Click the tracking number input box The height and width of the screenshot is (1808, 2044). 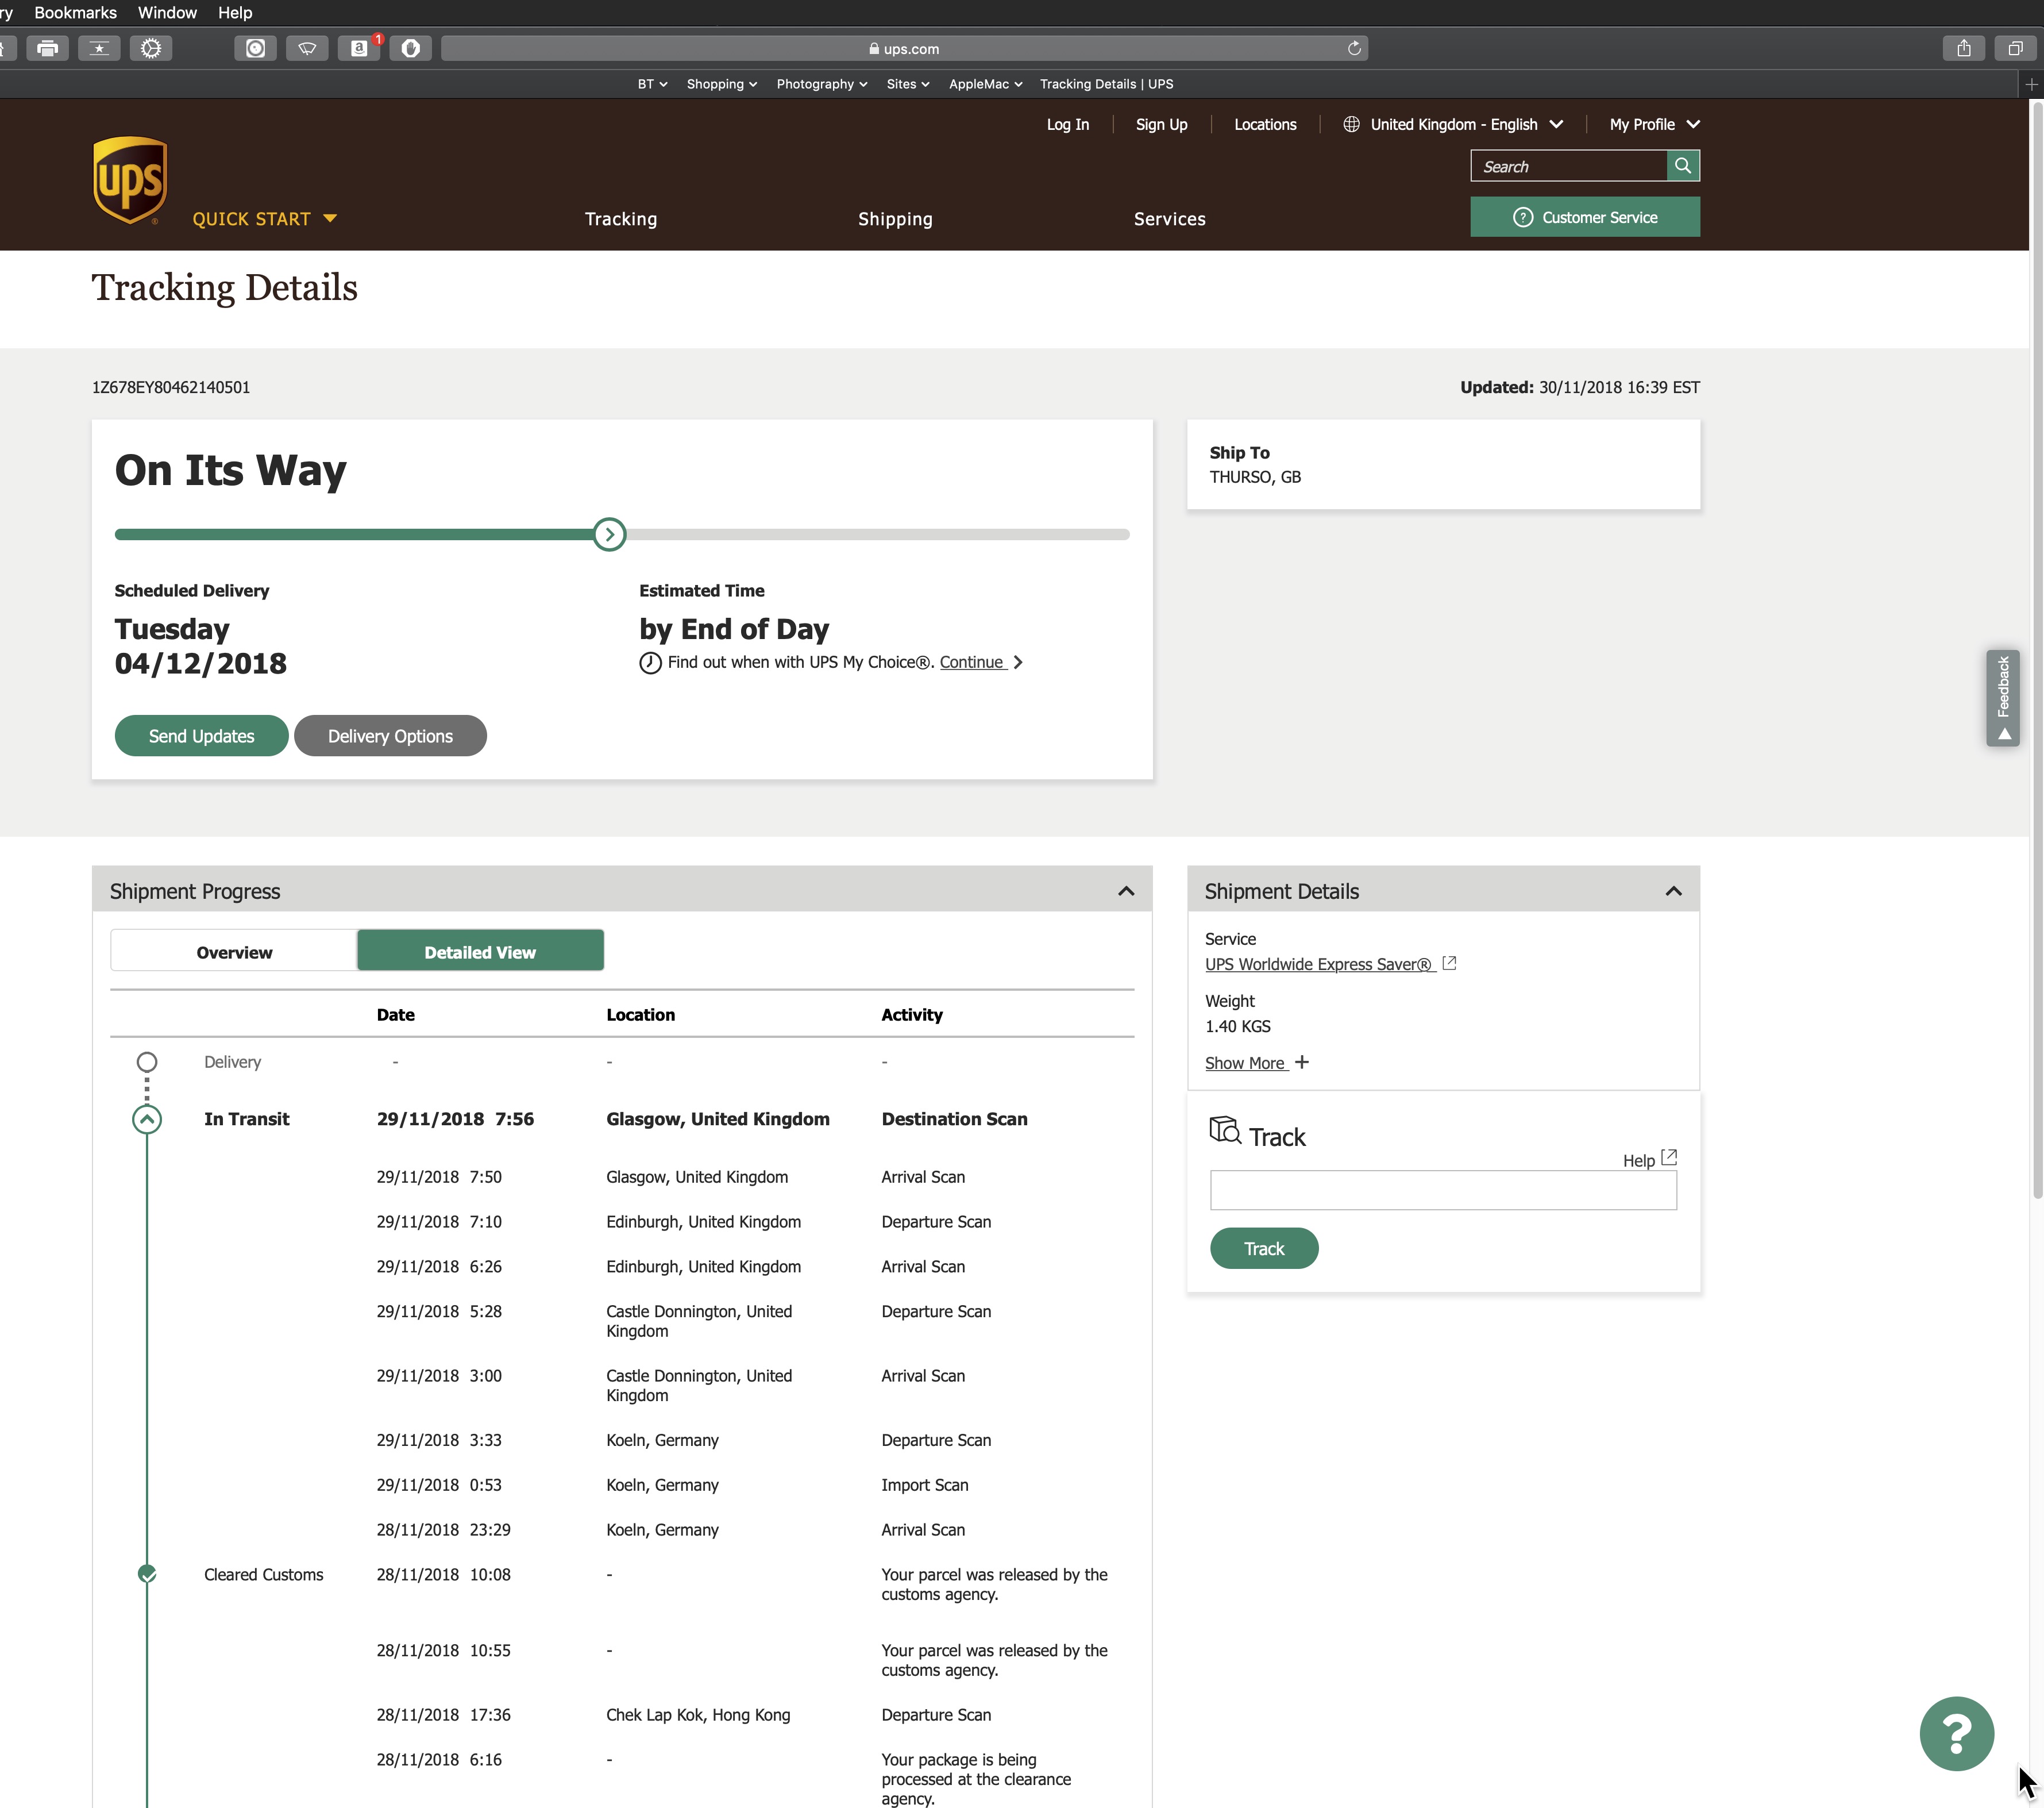click(1443, 1190)
